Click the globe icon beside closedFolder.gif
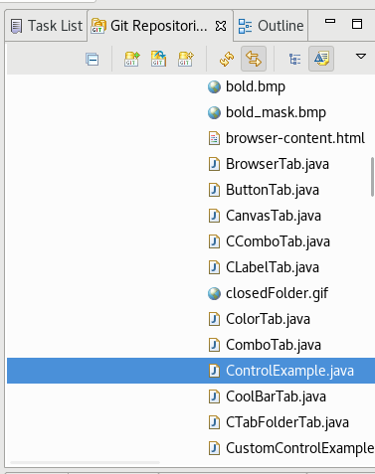The image size is (375, 474). point(214,294)
